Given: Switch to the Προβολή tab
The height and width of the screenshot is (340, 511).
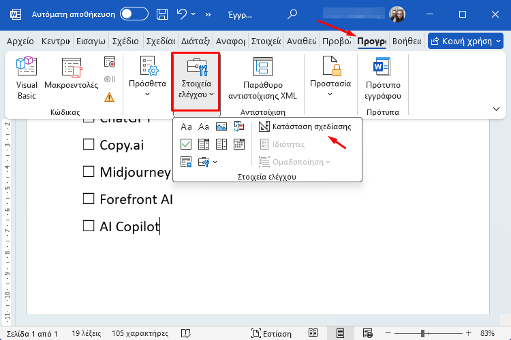Looking at the screenshot, I should tap(337, 41).
